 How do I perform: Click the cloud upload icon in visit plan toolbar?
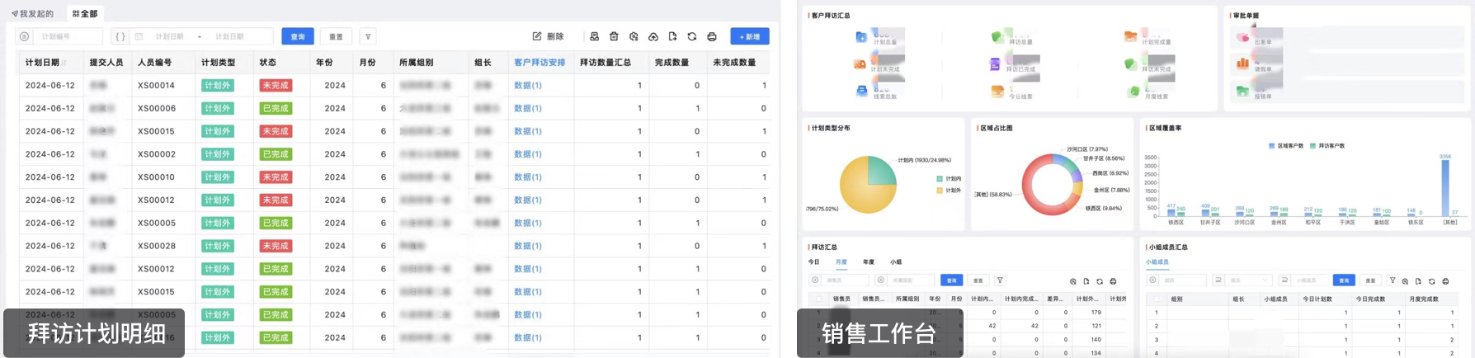pyautogui.click(x=653, y=36)
